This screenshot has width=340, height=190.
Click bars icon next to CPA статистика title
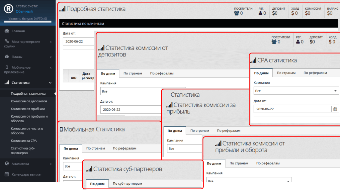[253, 60]
